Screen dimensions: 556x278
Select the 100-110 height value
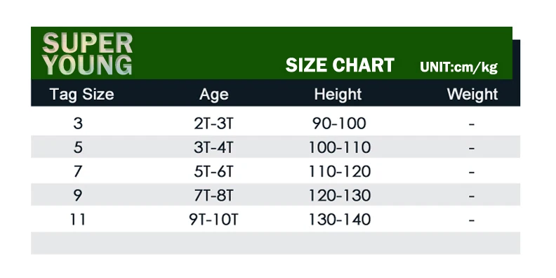pyautogui.click(x=340, y=147)
